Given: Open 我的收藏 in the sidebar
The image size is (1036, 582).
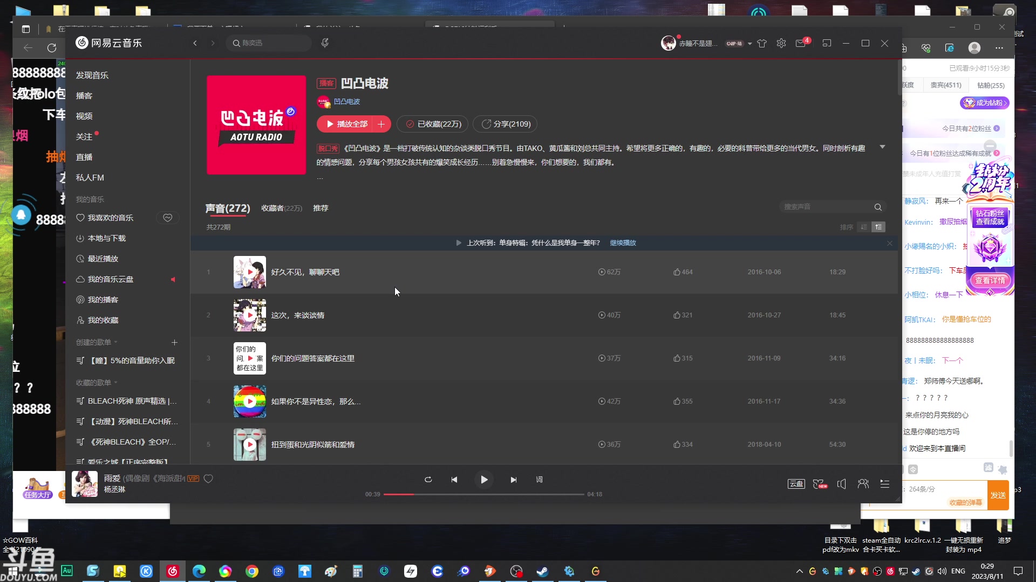Looking at the screenshot, I should [97, 320].
